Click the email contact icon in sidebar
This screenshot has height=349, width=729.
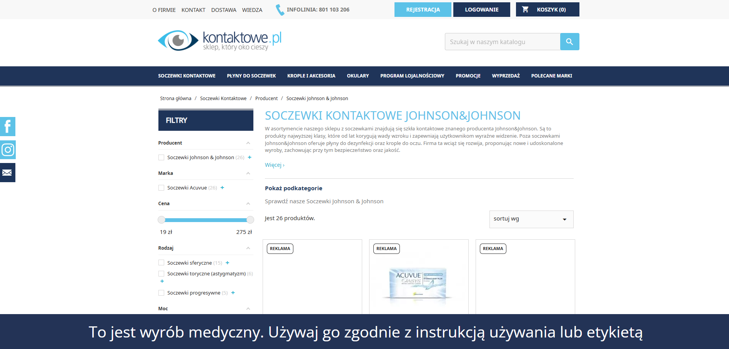click(x=7, y=172)
